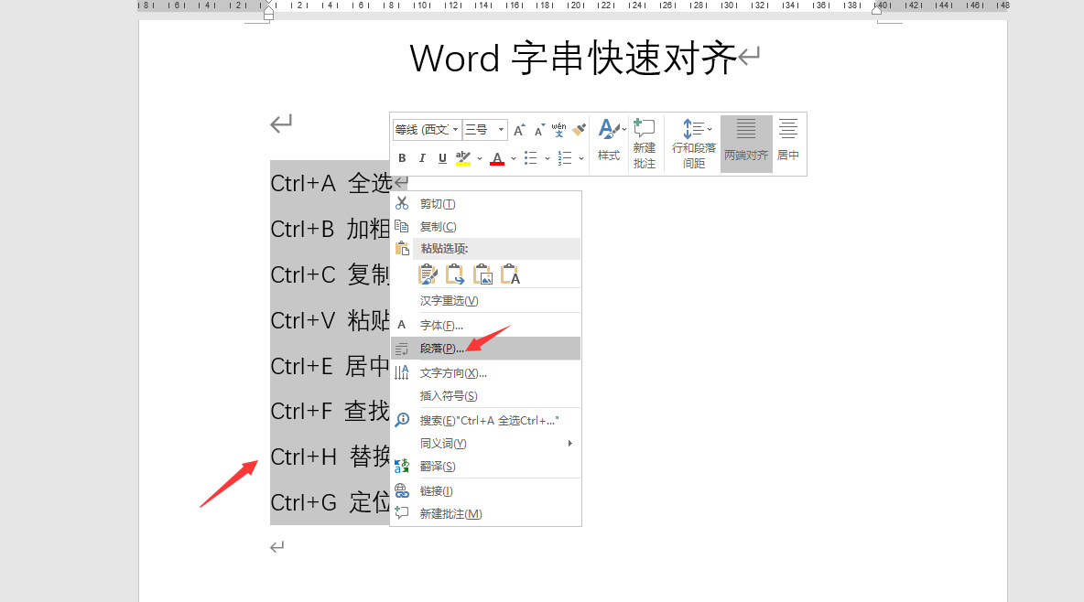The image size is (1084, 602).
Task: Expand the 同义词 submenu arrow
Action: (x=569, y=444)
